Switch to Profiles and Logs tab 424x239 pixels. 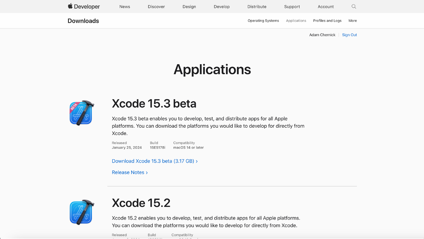[x=327, y=21]
